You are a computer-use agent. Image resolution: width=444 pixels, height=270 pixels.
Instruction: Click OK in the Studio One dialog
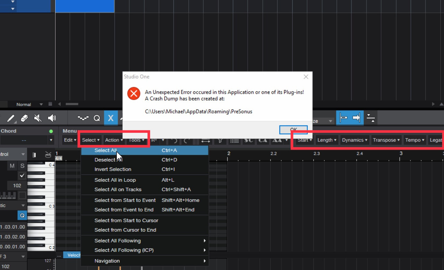[293, 130]
